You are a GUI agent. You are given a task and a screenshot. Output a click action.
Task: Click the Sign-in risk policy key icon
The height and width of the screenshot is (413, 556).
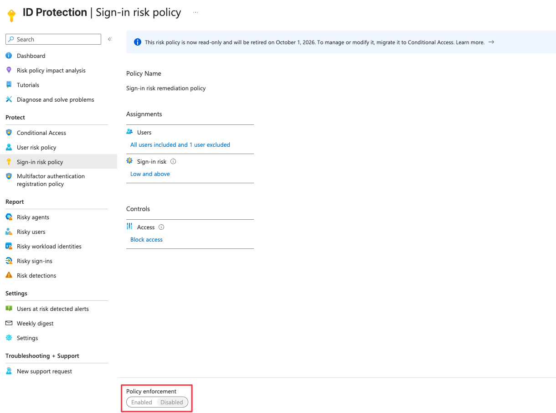9,162
